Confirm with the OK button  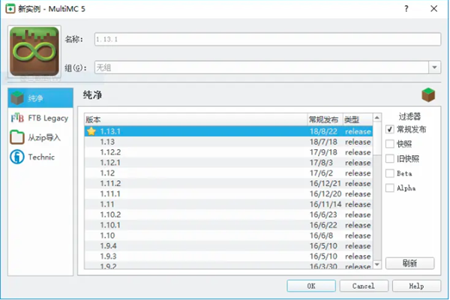311,286
